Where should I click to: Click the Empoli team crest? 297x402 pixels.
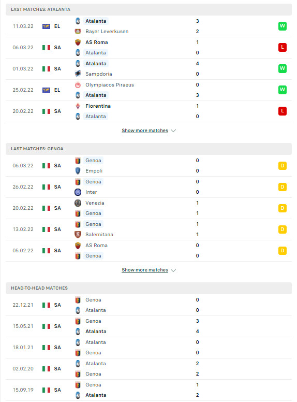click(78, 171)
